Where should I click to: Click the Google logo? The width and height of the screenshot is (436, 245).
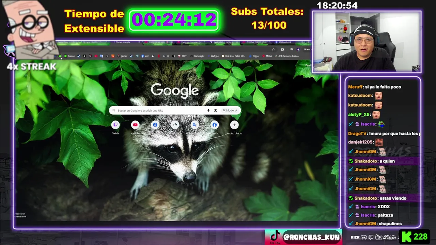pos(175,90)
